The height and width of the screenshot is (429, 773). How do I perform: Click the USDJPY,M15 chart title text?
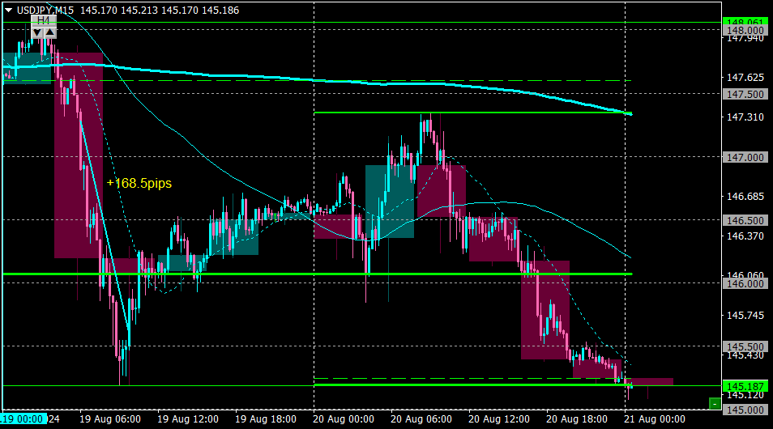click(x=45, y=10)
